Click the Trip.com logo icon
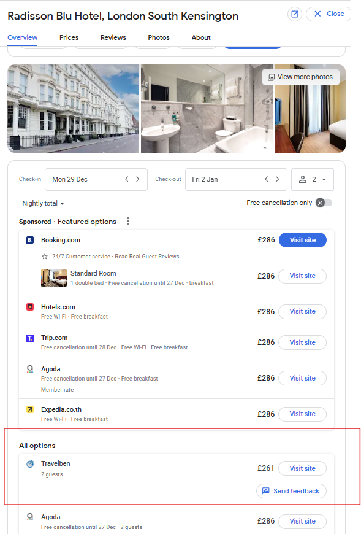 pos(30,338)
